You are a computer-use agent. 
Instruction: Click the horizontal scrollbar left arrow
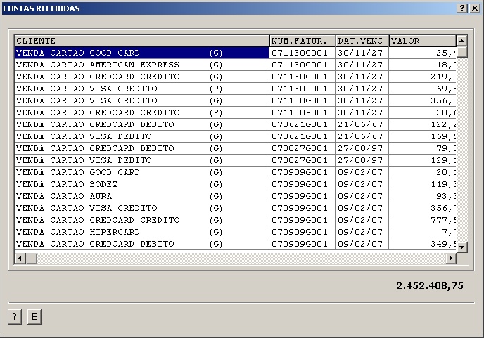(x=20, y=258)
